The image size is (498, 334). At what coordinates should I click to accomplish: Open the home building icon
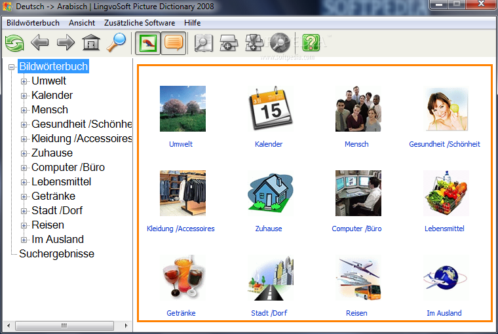(91, 42)
